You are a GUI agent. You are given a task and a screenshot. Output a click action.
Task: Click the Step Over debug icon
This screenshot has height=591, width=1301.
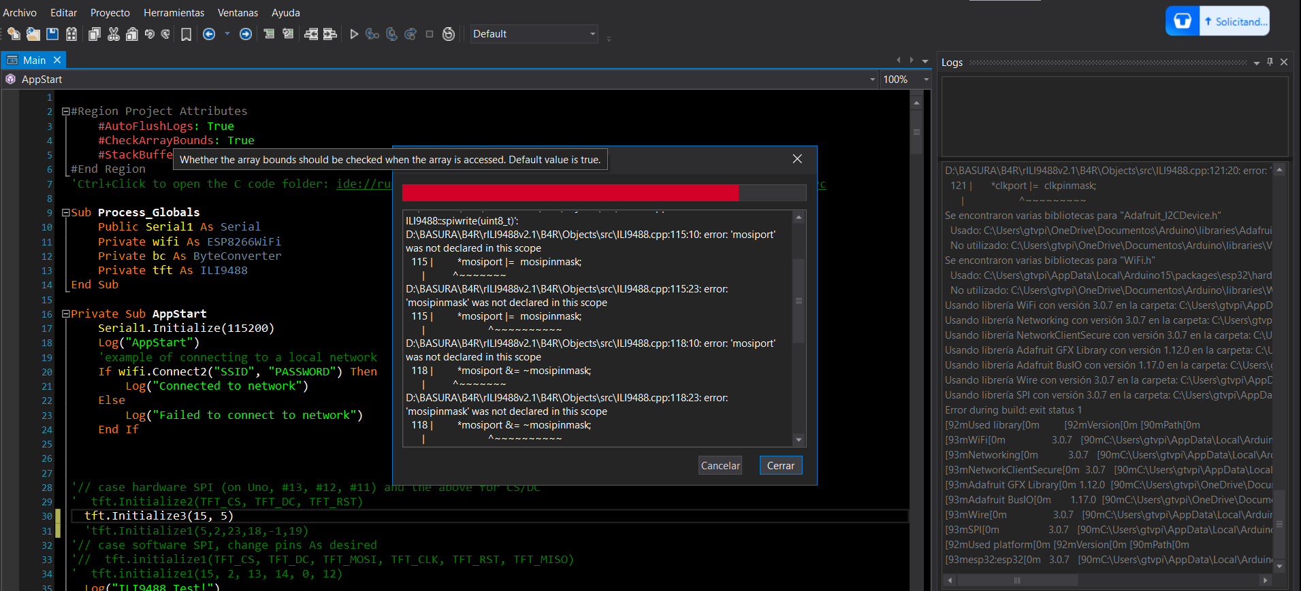click(391, 34)
